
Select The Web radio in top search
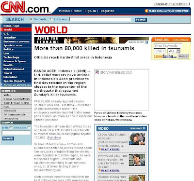click(x=31, y=19)
